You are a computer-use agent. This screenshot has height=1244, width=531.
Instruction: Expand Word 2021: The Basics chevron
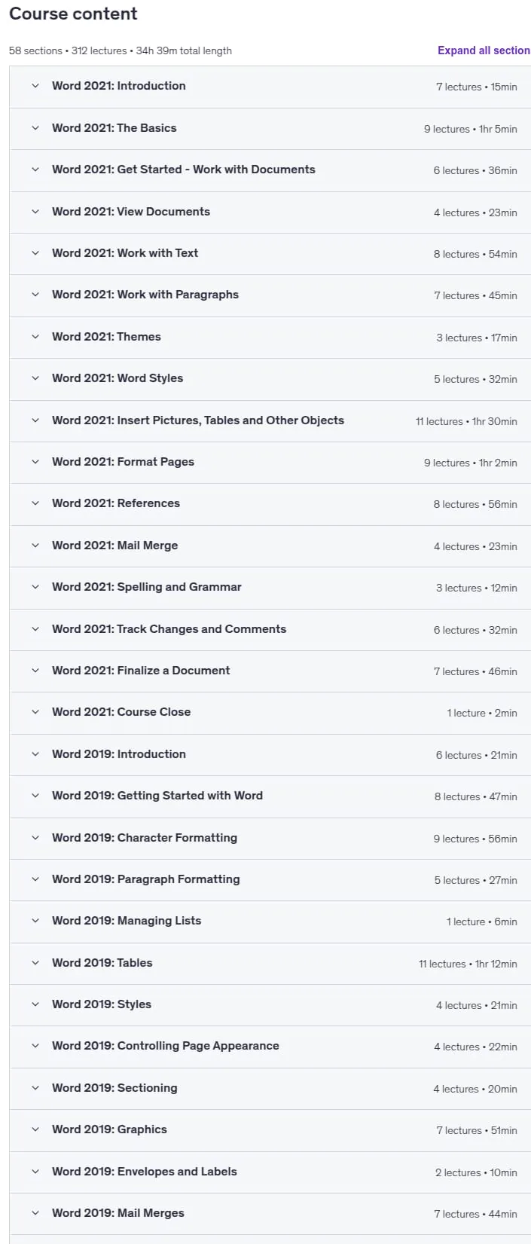tap(35, 128)
